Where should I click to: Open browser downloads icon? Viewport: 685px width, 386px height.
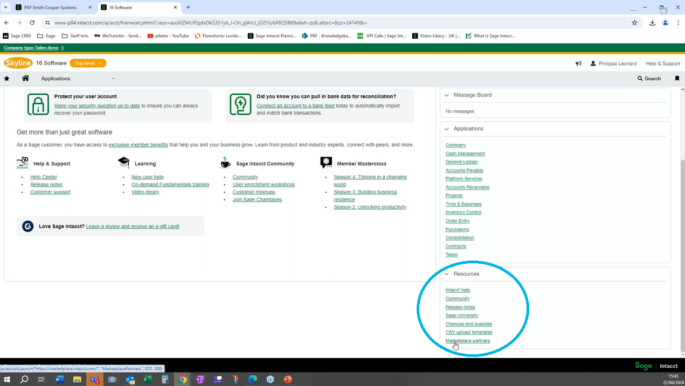pyautogui.click(x=652, y=23)
